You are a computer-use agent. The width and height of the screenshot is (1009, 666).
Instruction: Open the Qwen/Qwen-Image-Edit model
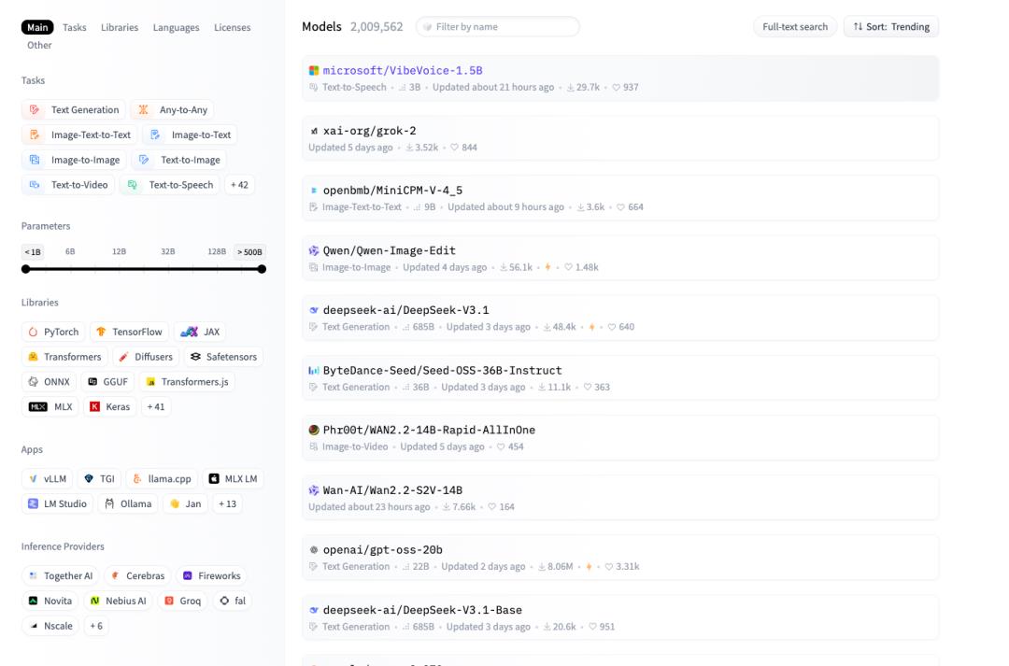tap(619, 258)
